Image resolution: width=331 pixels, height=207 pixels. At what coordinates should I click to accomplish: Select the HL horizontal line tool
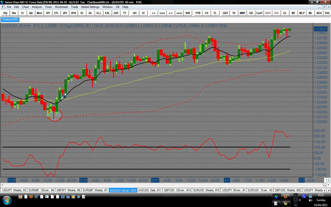point(90,13)
